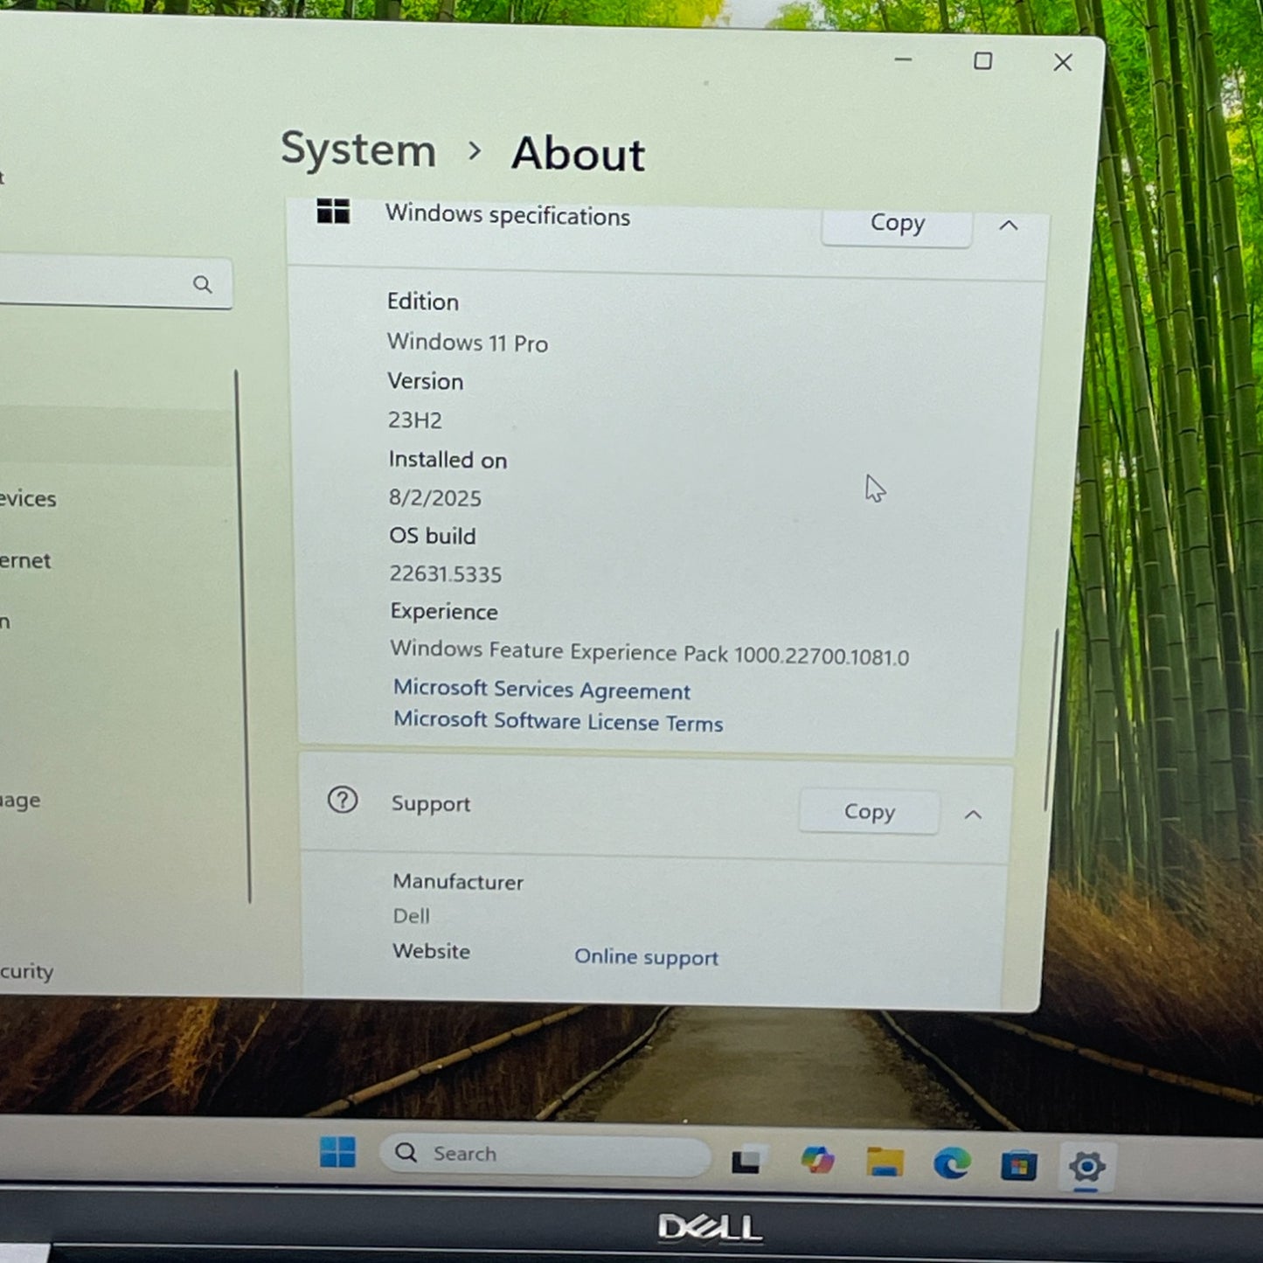Viewport: 1263px width, 1263px height.
Task: Click the Edition label
Action: click(x=423, y=302)
